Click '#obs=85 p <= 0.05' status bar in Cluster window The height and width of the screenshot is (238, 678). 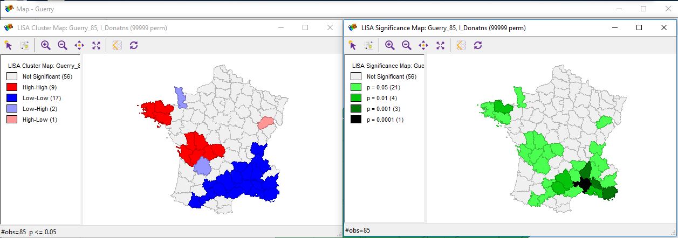click(29, 232)
